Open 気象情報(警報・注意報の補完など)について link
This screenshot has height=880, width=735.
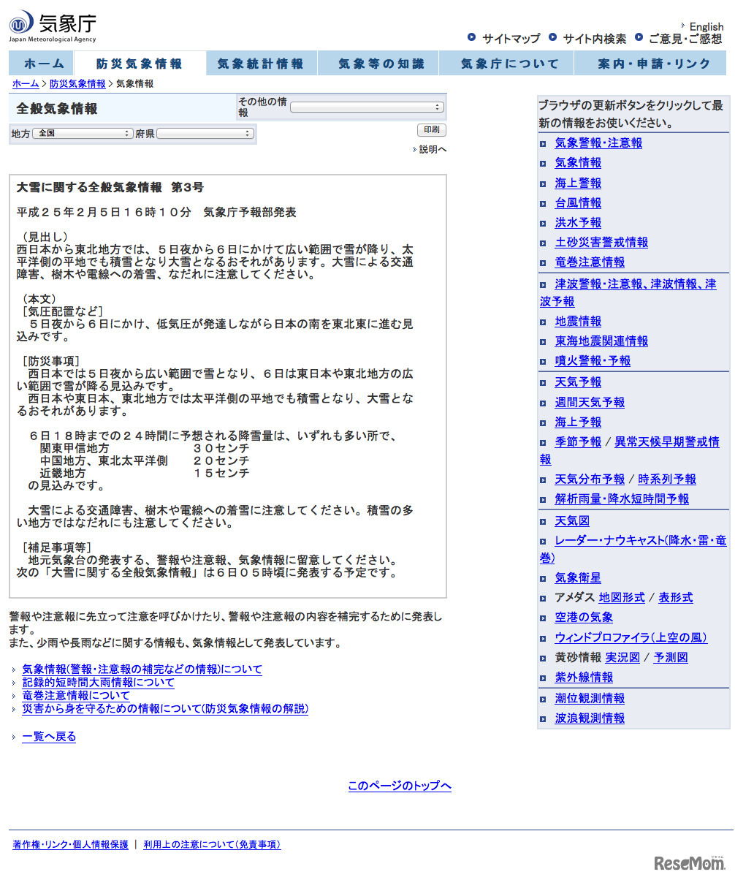point(142,670)
